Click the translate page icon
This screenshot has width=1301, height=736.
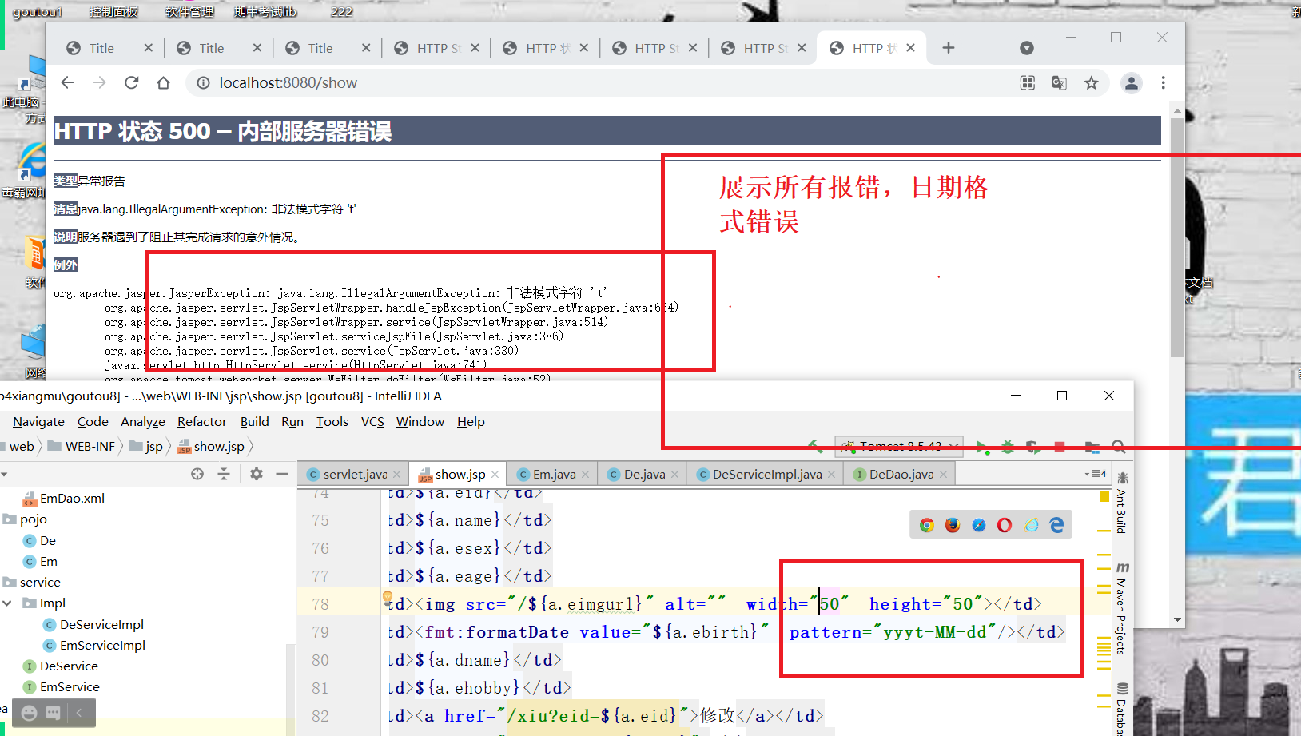click(x=1060, y=82)
